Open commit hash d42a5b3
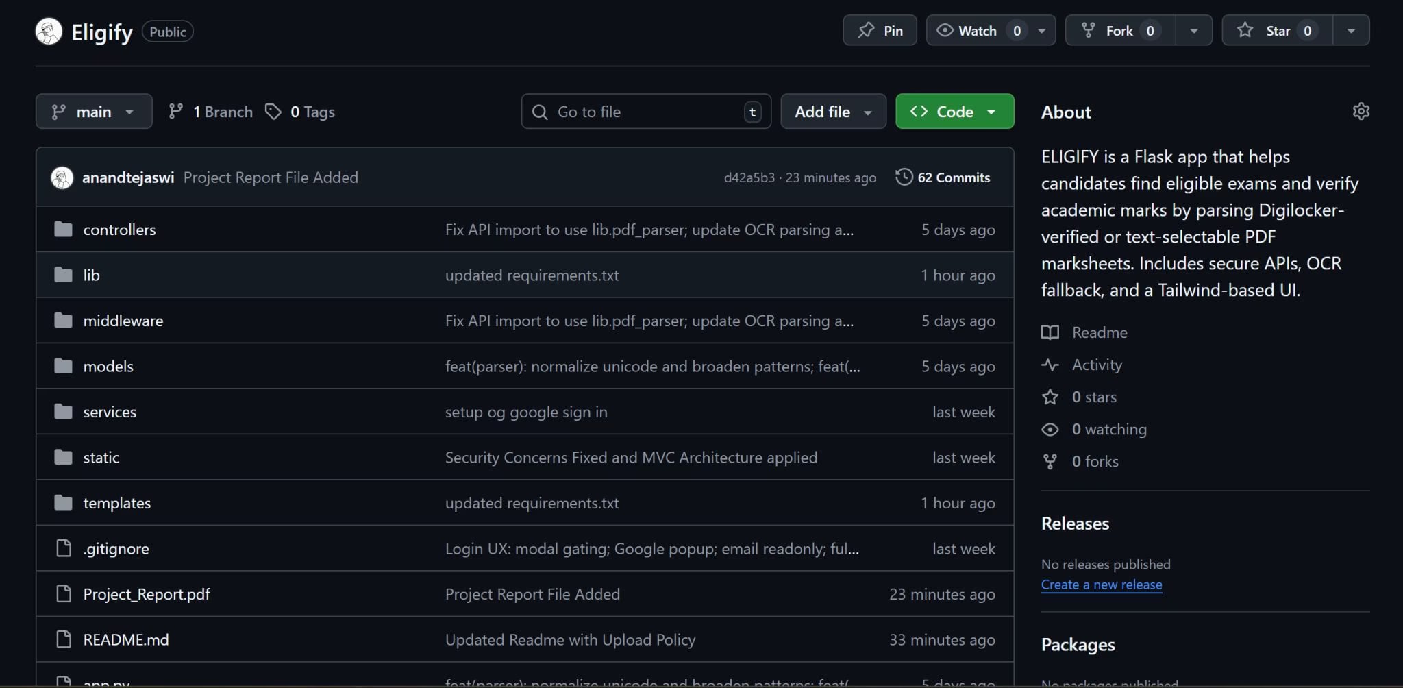 coord(749,178)
